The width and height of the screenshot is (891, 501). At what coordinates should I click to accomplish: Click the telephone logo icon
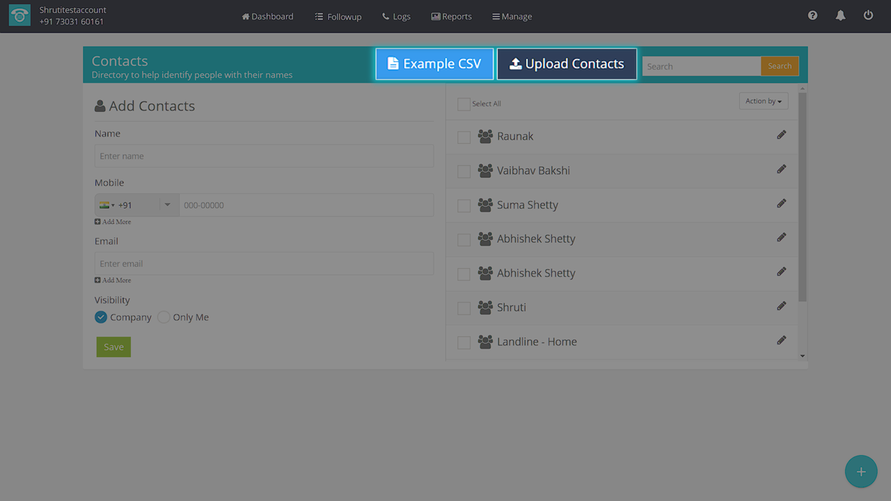pyautogui.click(x=19, y=16)
